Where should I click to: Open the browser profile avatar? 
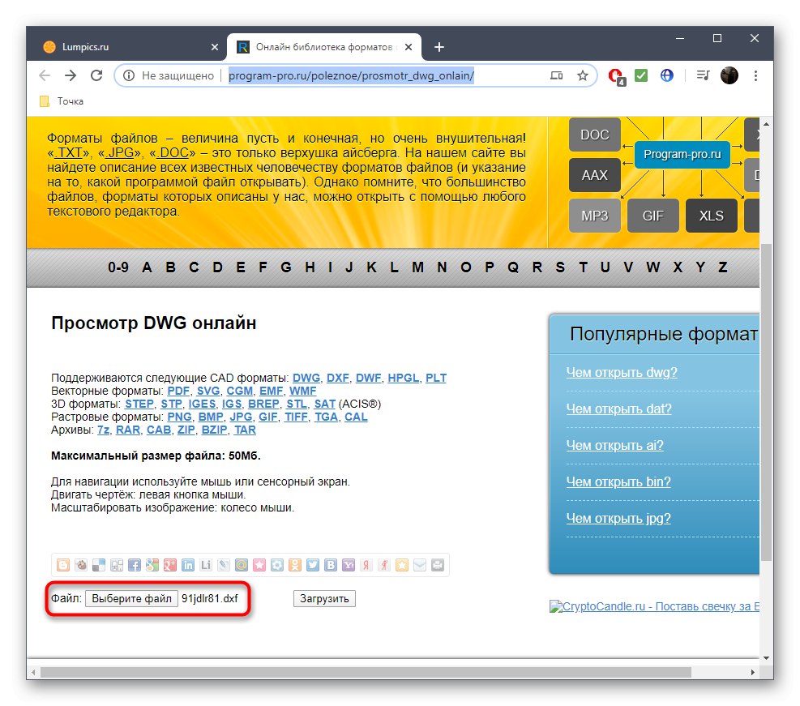pyautogui.click(x=729, y=75)
